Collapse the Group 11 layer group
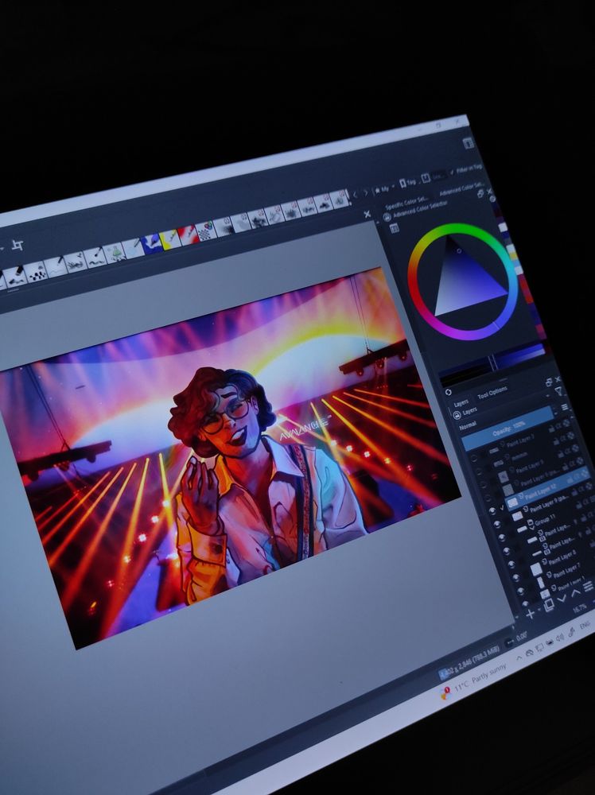This screenshot has height=795, width=595. [x=531, y=528]
